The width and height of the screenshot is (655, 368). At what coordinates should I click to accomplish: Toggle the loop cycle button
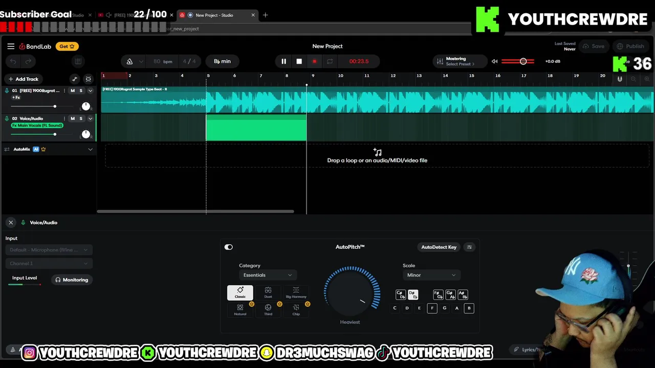tap(330, 61)
